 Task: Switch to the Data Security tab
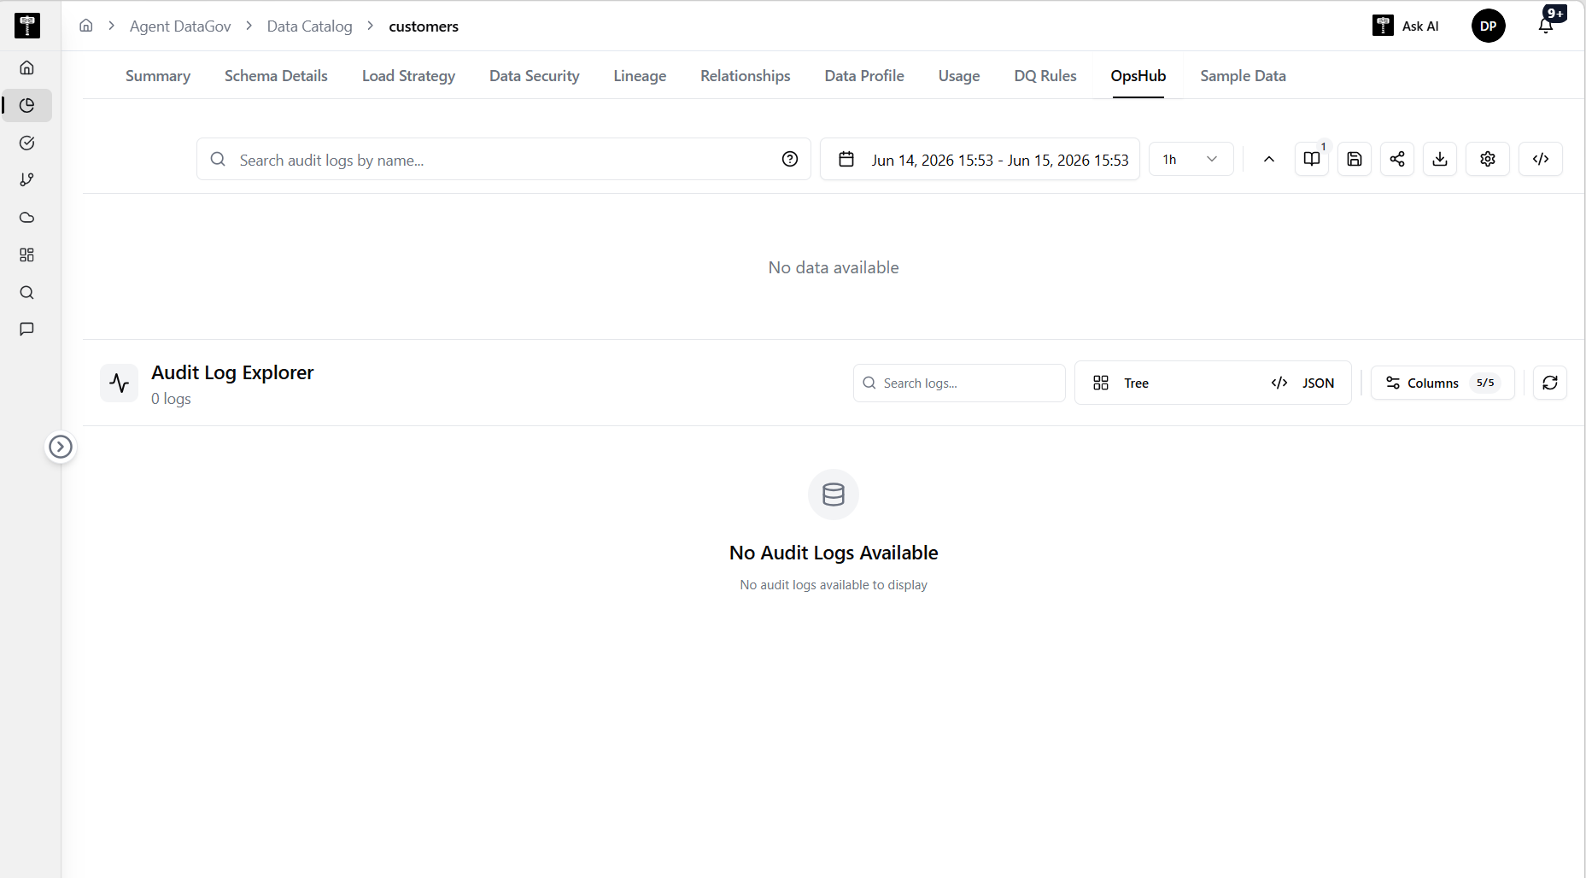tap(535, 76)
